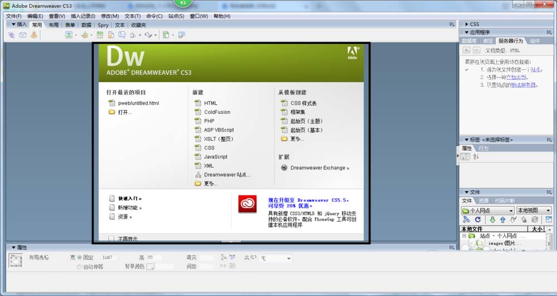557x296 pixels.
Task: Select the 自动伸展 radio button
Action: pyautogui.click(x=79, y=267)
